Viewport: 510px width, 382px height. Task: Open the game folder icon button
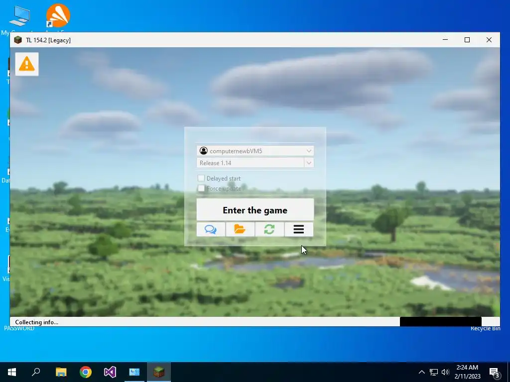point(240,229)
